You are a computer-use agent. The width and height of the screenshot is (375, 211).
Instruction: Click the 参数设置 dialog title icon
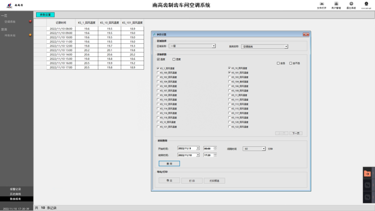tap(154, 34)
